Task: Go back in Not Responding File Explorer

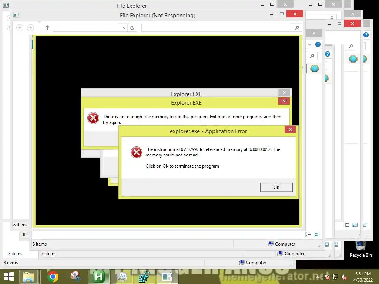Action: 20,28
